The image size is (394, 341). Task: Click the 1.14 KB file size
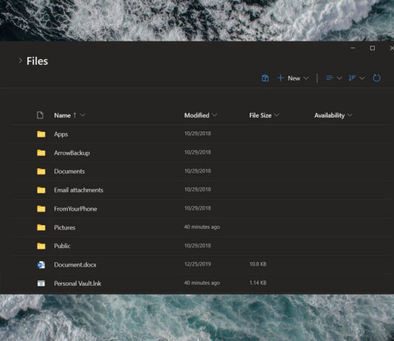[x=258, y=283]
